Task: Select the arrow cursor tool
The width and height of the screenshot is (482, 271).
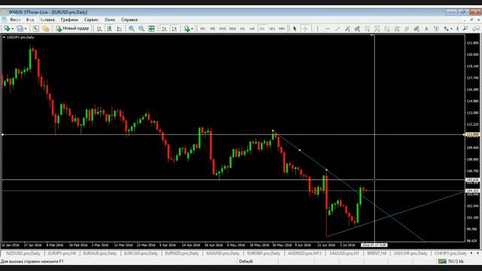Action: (x=294, y=29)
